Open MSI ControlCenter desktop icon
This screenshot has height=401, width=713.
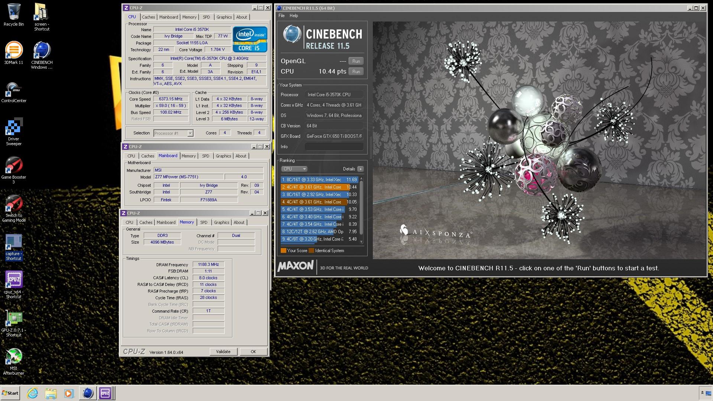14,92
